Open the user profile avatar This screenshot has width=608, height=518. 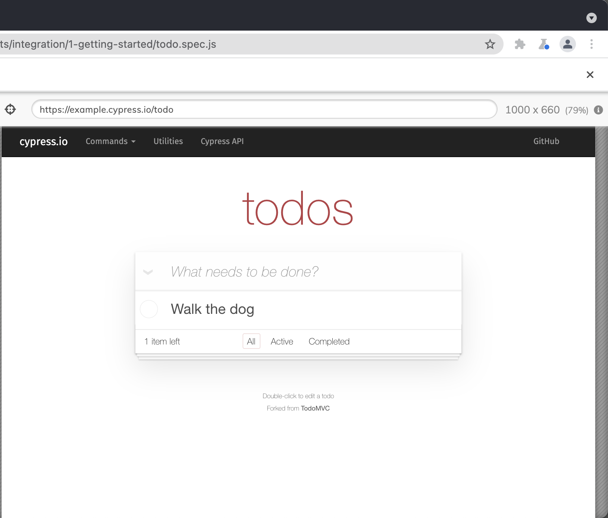point(567,44)
